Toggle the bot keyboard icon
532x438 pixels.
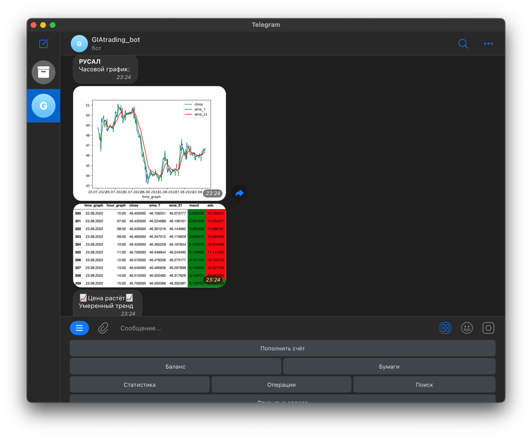tap(445, 328)
